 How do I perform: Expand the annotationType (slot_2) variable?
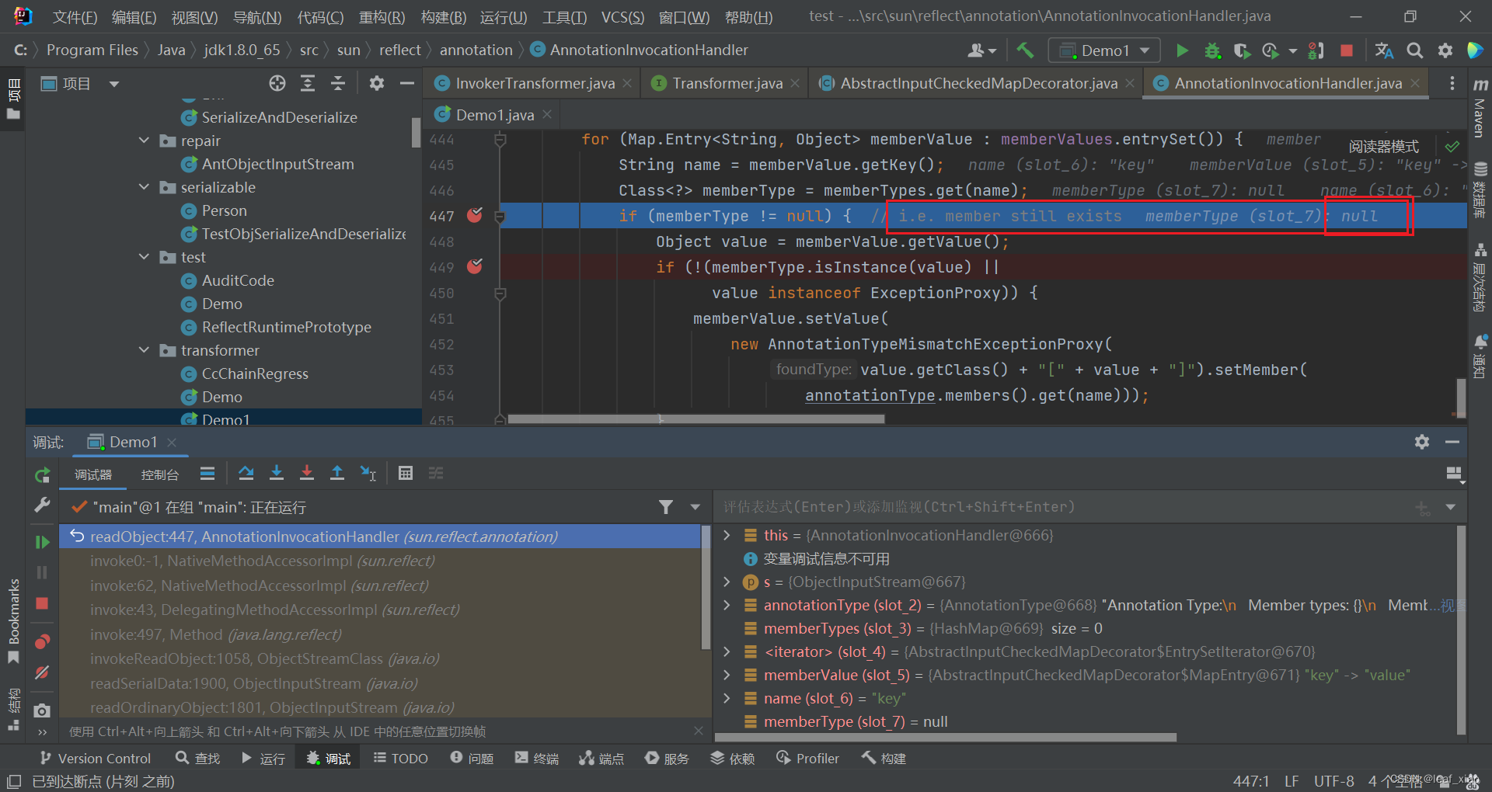[727, 605]
